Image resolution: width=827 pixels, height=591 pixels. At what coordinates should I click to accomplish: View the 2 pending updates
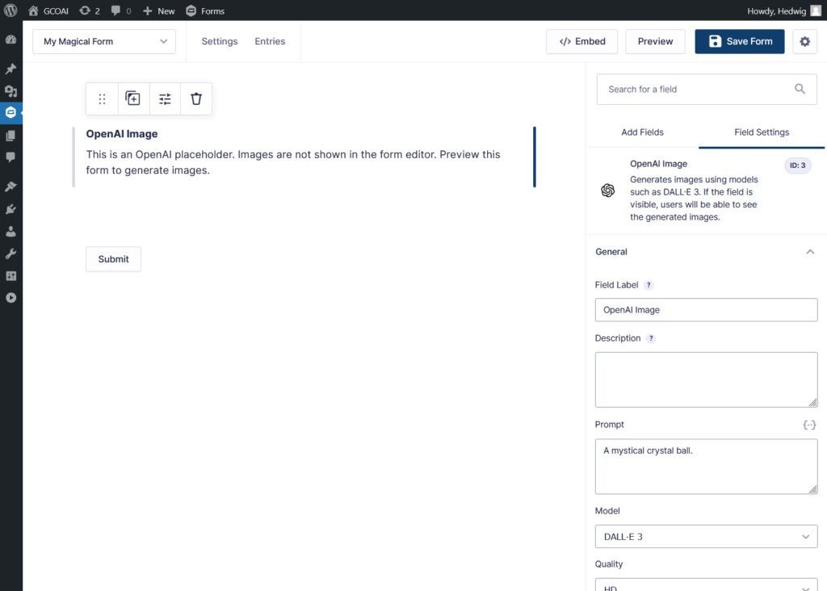tap(90, 10)
